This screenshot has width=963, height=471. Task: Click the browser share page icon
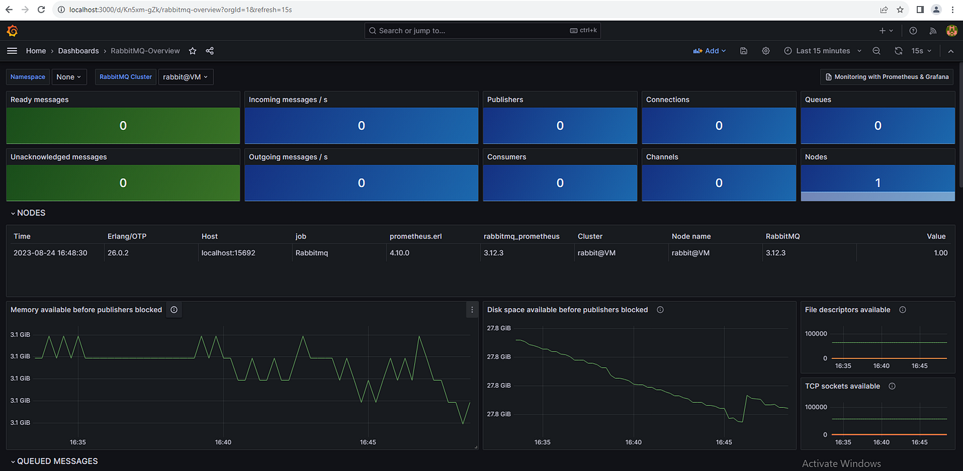point(884,10)
